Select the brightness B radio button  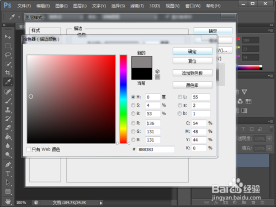[133, 113]
